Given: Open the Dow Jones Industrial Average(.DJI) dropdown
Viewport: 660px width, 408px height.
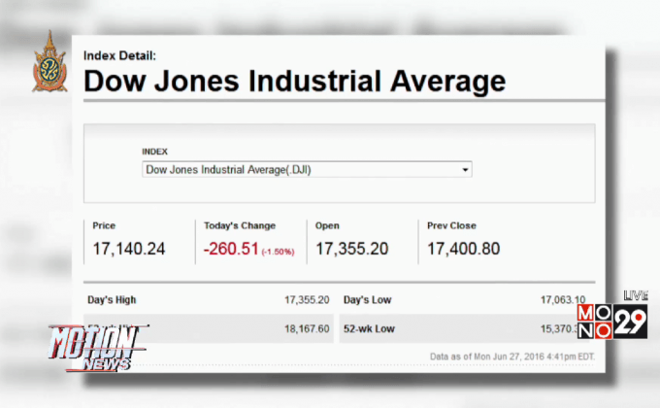Looking at the screenshot, I should click(306, 170).
